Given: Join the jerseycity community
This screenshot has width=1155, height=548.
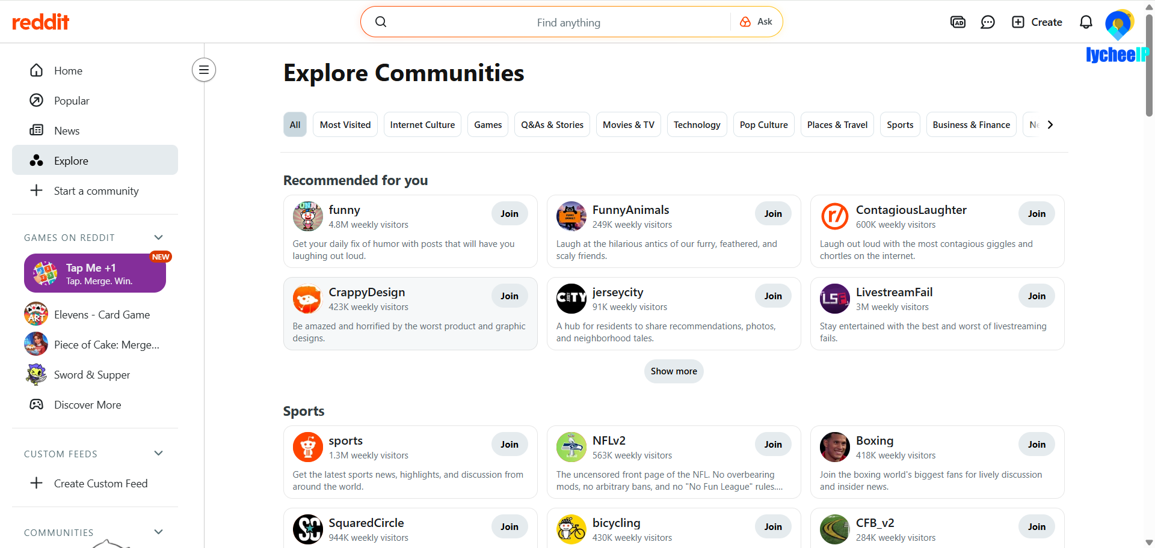Looking at the screenshot, I should click(773, 296).
